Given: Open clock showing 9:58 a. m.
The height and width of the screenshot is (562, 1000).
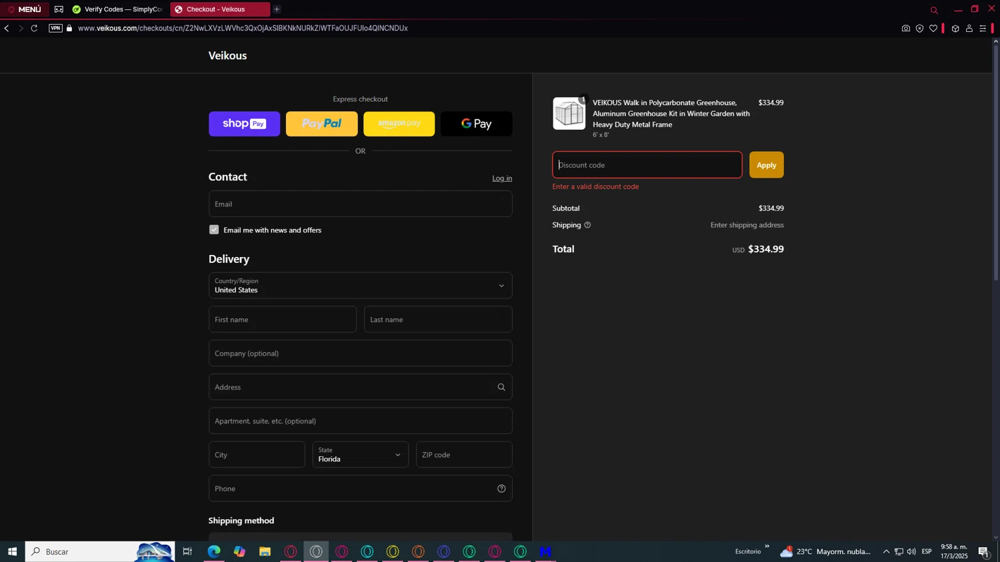Looking at the screenshot, I should (x=954, y=551).
